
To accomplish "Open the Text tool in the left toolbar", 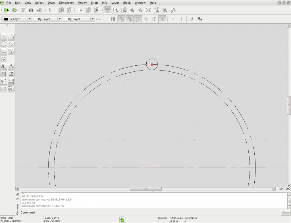I will [4, 66].
